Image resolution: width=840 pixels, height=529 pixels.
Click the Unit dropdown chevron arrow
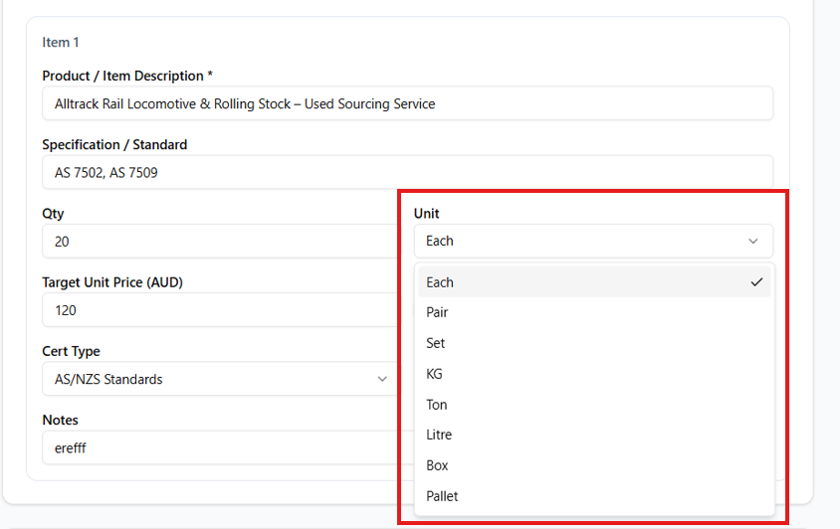pos(753,241)
